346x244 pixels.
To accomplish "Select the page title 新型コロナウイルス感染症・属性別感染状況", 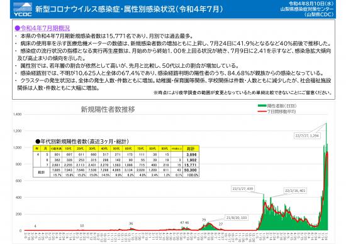I will pyautogui.click(x=105, y=9).
